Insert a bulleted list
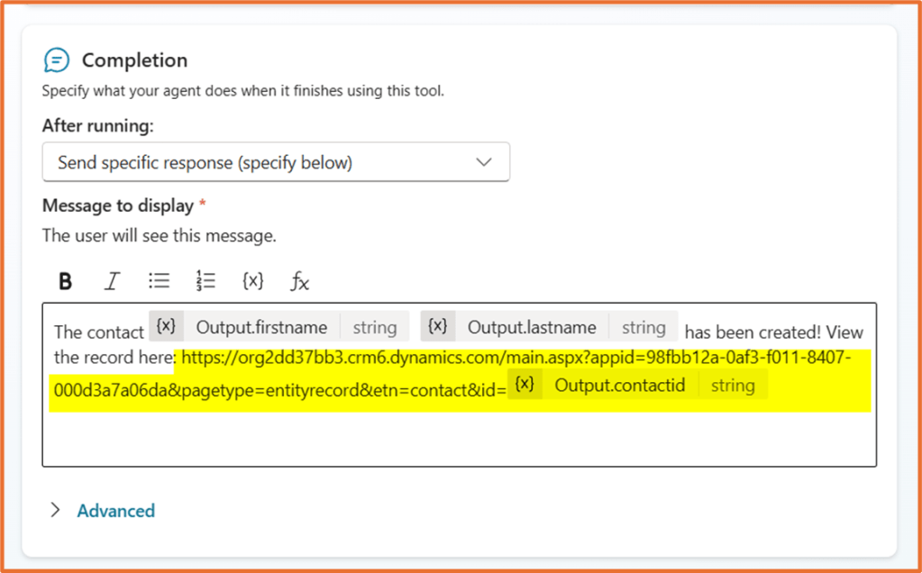Screen dimensions: 922x573 159,280
